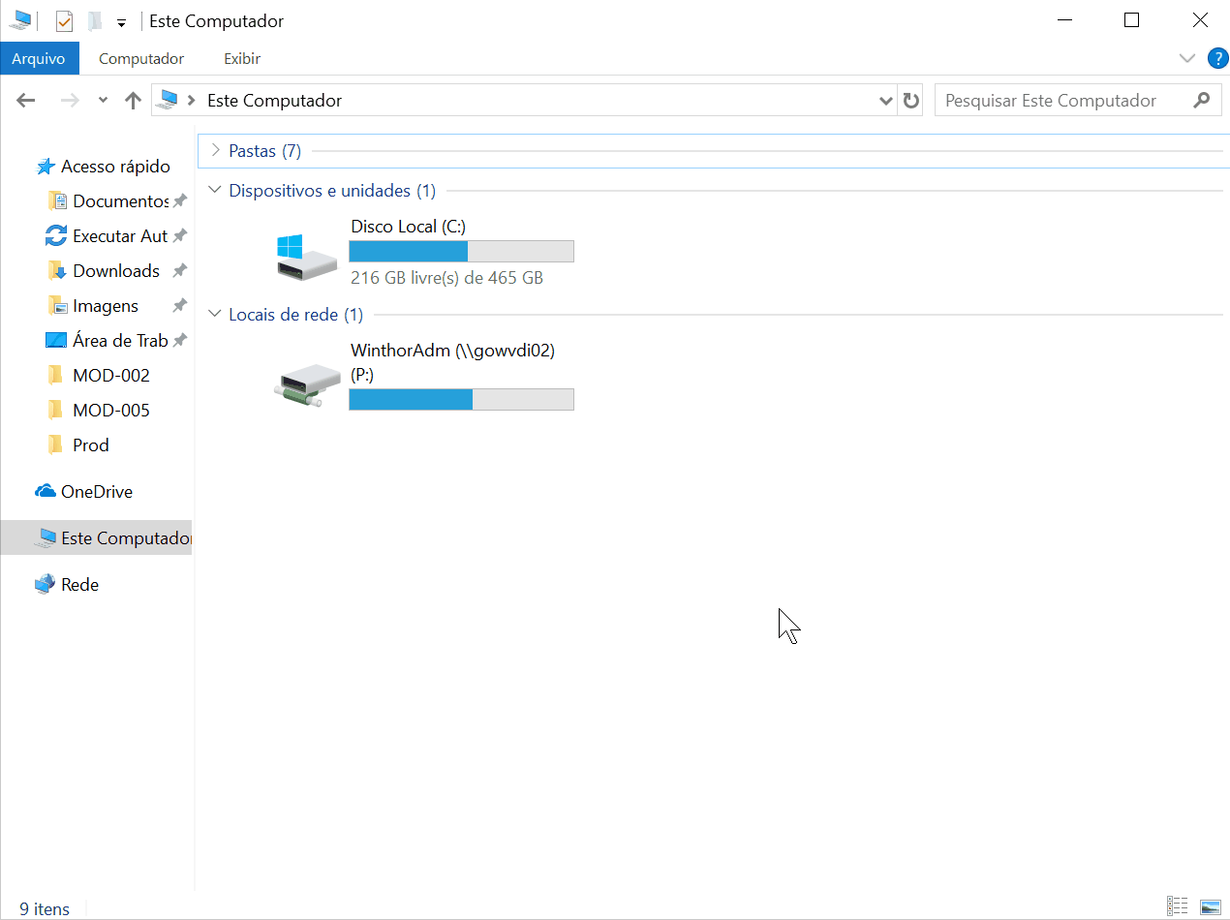
Task: Expand the ribbon with the chevron
Action: tap(1187, 58)
